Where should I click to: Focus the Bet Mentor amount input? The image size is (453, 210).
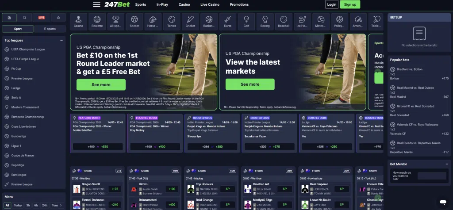(432, 176)
